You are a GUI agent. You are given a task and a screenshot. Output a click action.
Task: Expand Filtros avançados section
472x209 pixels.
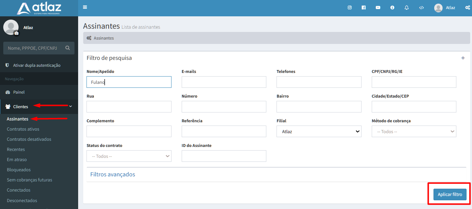pos(113,175)
